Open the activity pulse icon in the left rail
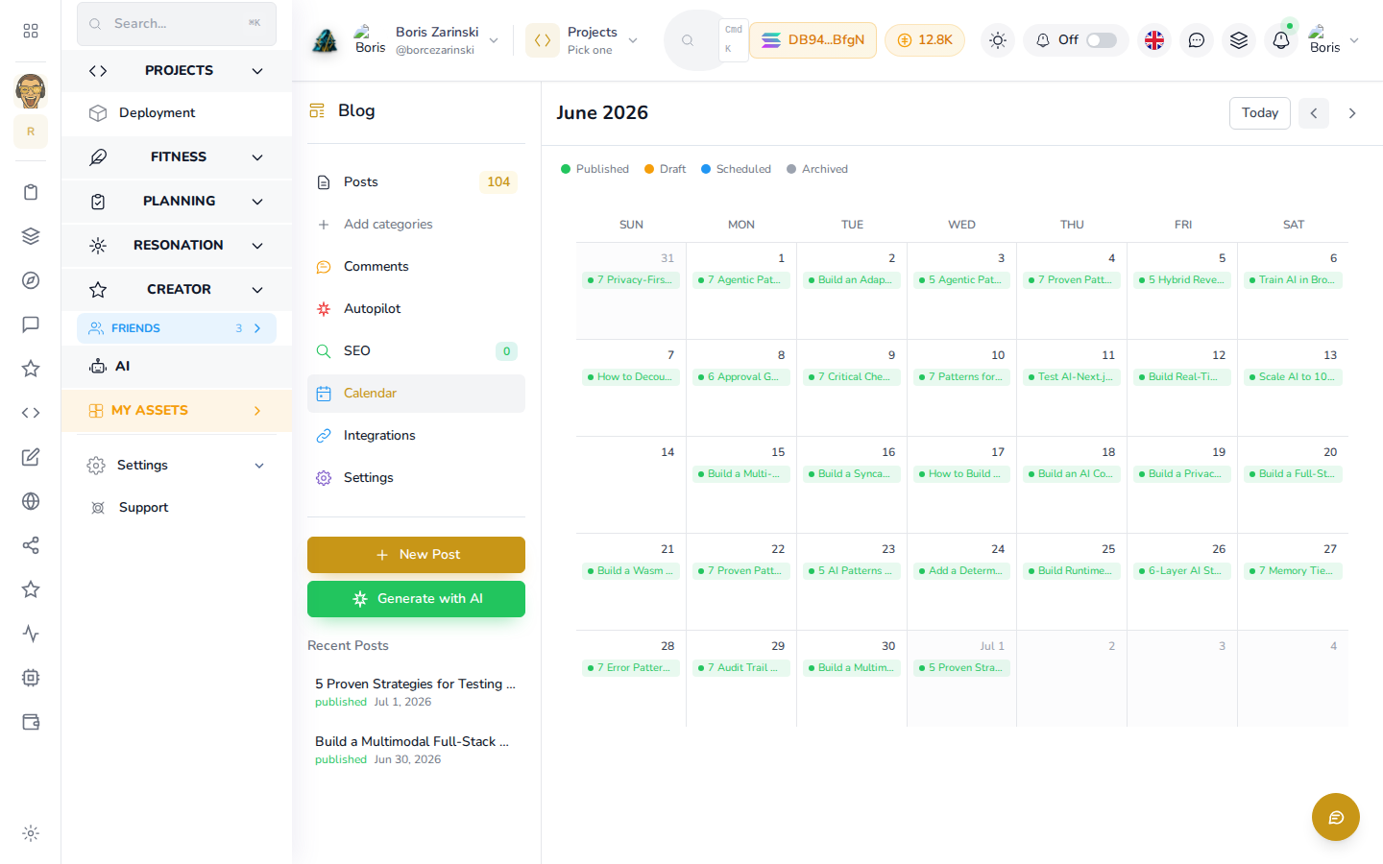 [x=31, y=634]
